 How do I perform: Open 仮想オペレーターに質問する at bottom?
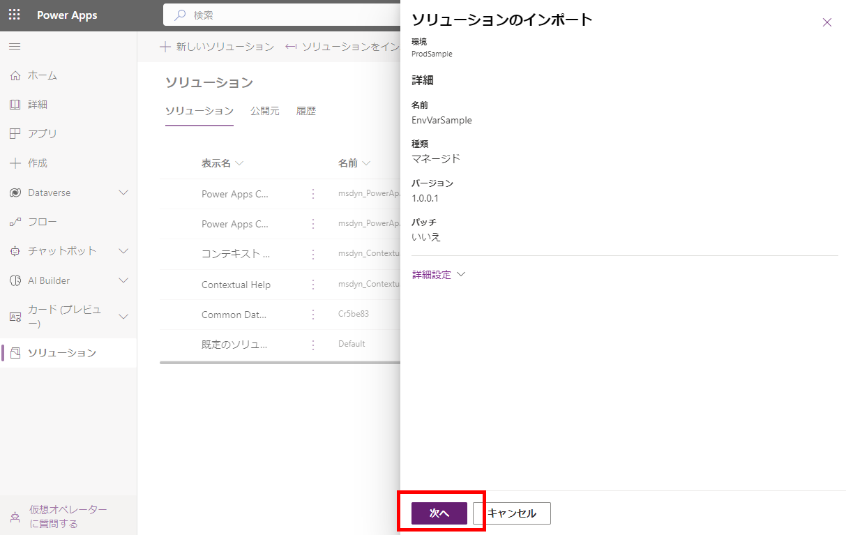pyautogui.click(x=68, y=517)
